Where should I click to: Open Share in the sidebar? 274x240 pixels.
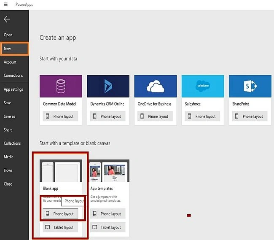[8, 130]
